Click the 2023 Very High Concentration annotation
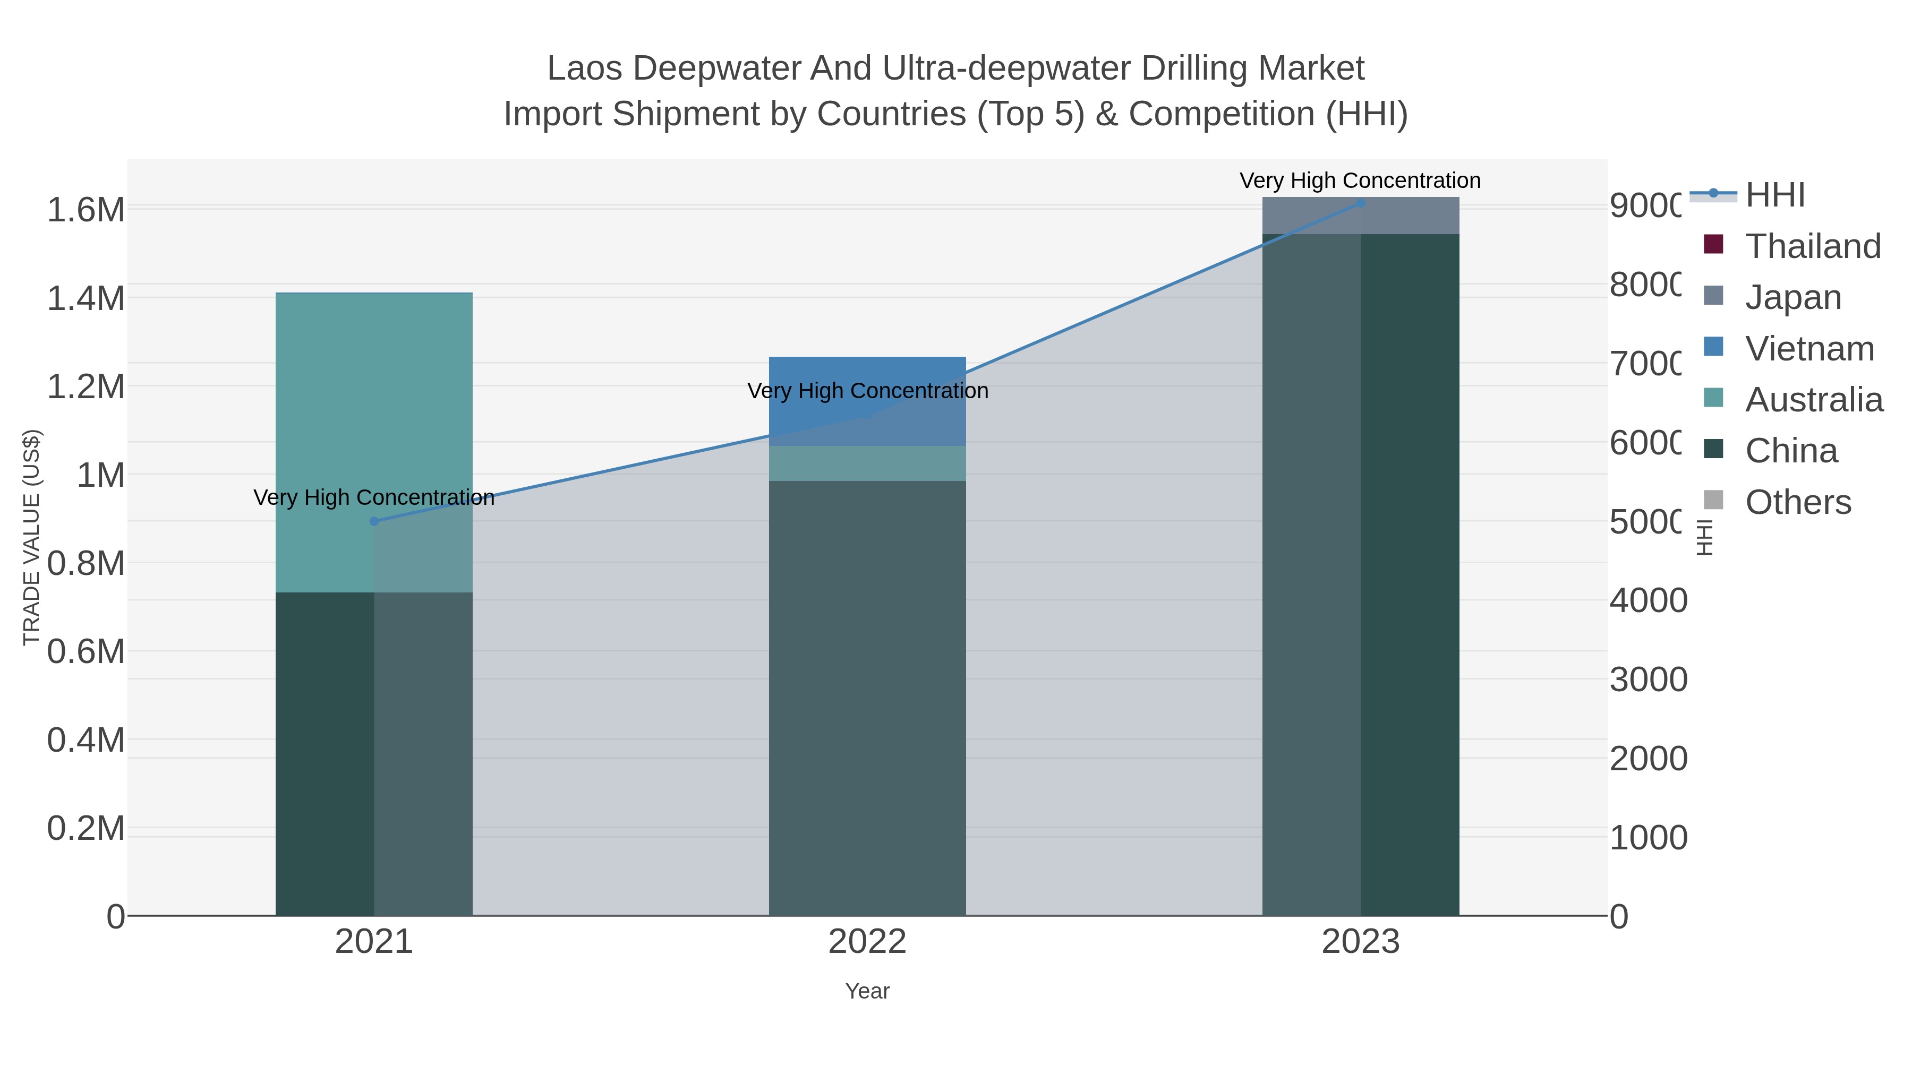 (1361, 180)
